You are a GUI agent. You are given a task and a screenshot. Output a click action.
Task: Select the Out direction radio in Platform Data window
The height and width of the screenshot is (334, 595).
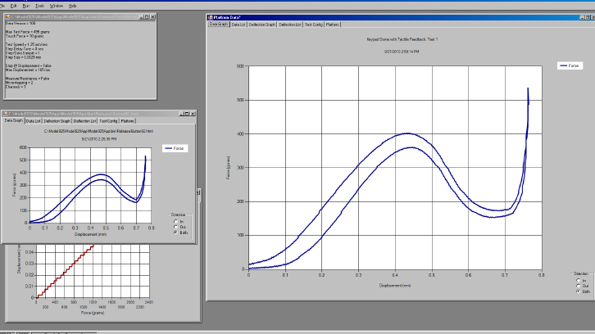click(x=576, y=284)
